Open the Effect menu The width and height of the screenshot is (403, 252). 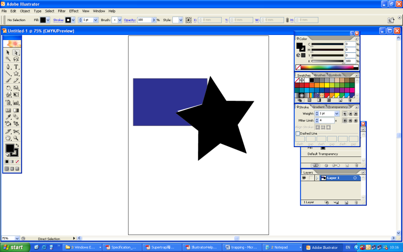pyautogui.click(x=73, y=11)
